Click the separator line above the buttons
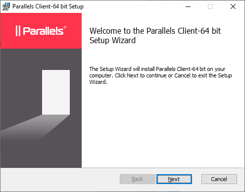 coord(122,168)
